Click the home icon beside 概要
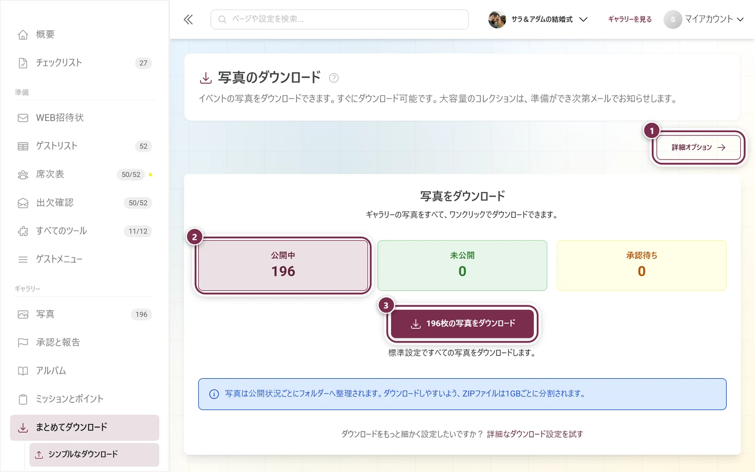 tap(23, 35)
